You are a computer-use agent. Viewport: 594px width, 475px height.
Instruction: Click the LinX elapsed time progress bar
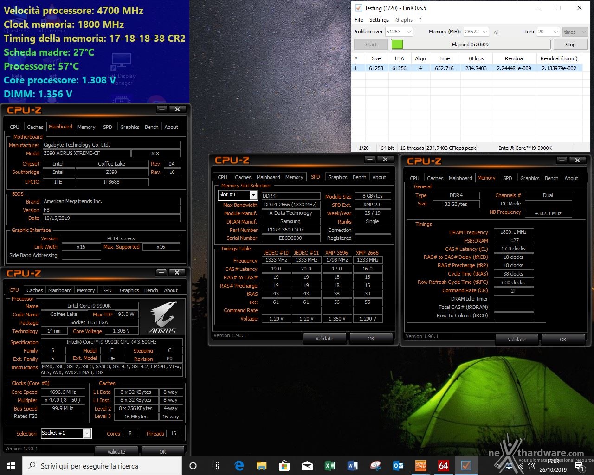click(470, 45)
